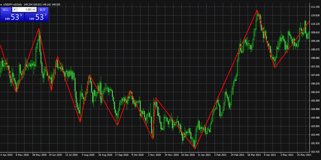This screenshot has width=321, height=160.
Task: Click the 25 May 2021 date label
Action: click(305, 155)
